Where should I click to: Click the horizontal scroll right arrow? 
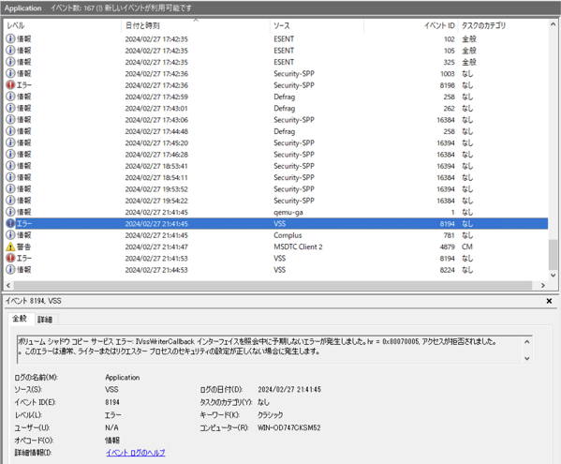(x=543, y=285)
